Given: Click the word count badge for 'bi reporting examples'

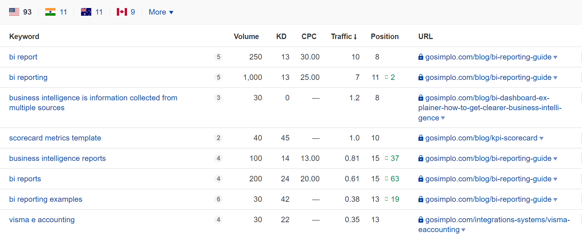Looking at the screenshot, I should (218, 199).
